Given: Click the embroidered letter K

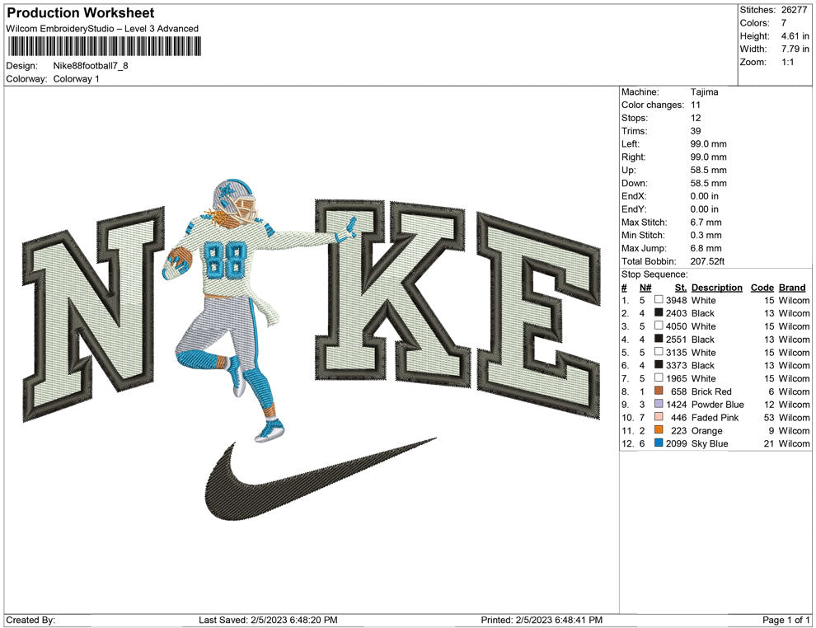Looking at the screenshot, I should pos(392,292).
